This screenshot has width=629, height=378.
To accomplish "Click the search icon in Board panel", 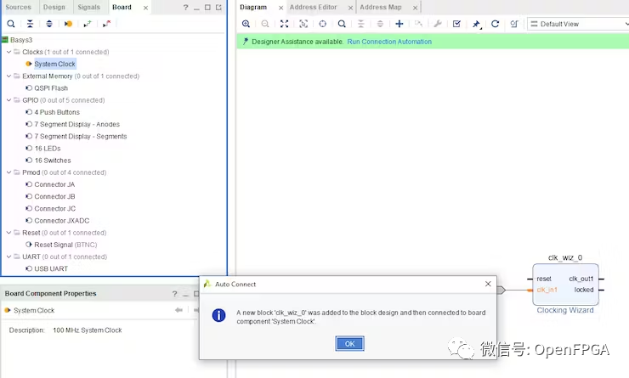I will pyautogui.click(x=11, y=24).
